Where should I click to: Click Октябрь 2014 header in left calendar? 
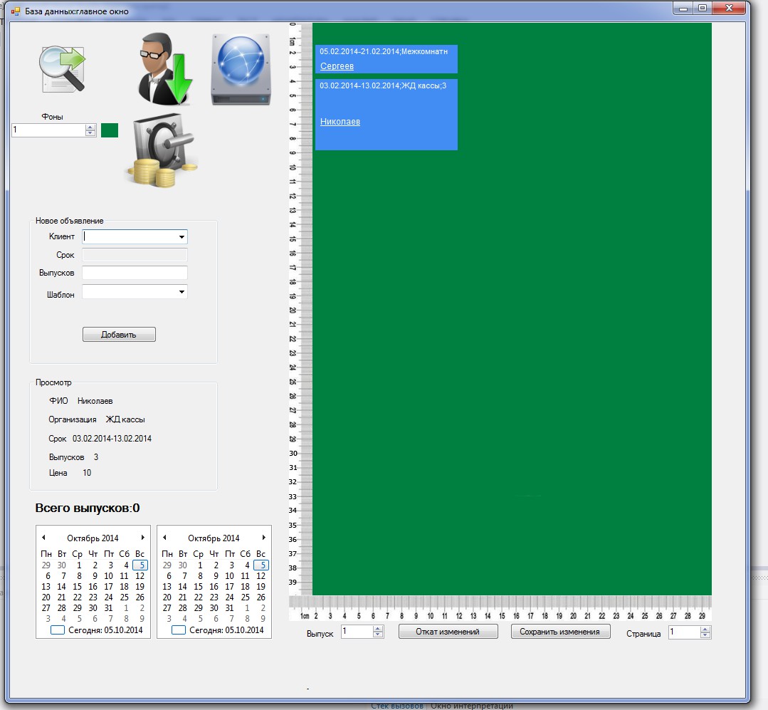tap(93, 538)
